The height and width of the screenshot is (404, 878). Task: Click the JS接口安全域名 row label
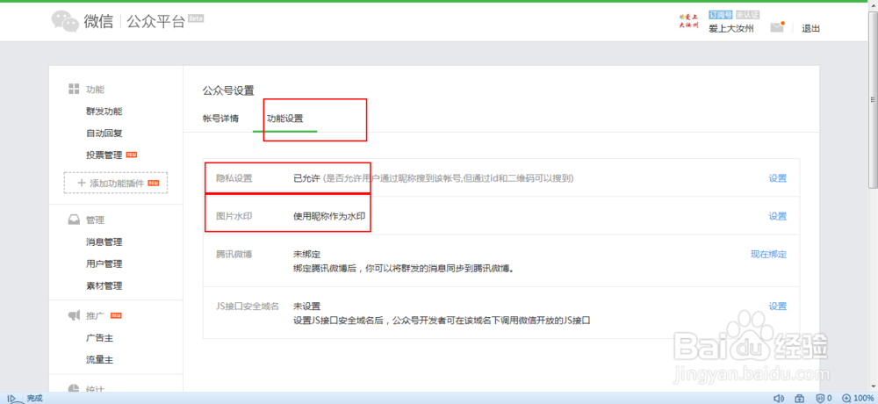[248, 307]
